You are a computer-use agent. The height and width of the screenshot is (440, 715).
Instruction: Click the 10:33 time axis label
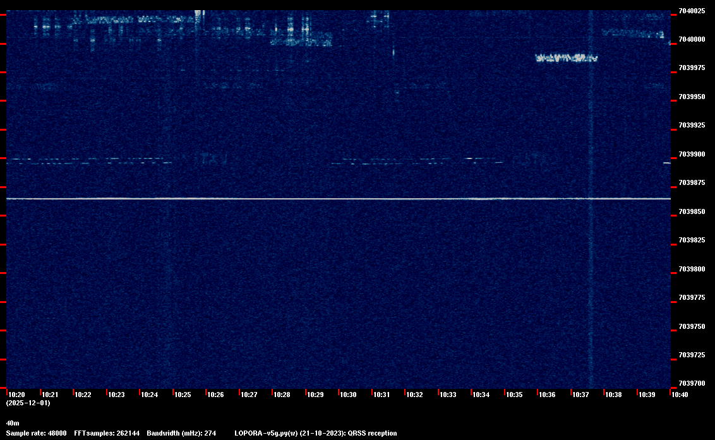448,395
